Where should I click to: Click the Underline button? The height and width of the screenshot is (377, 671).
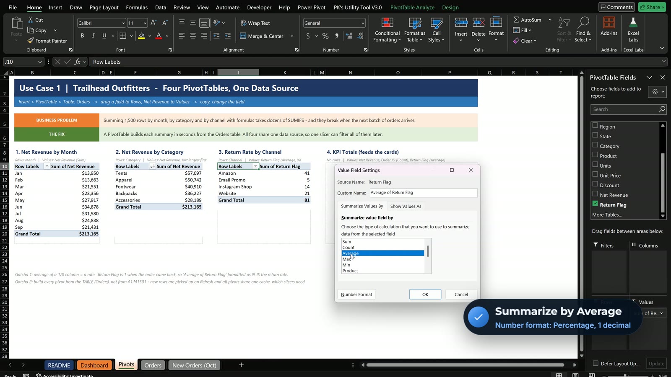104,36
